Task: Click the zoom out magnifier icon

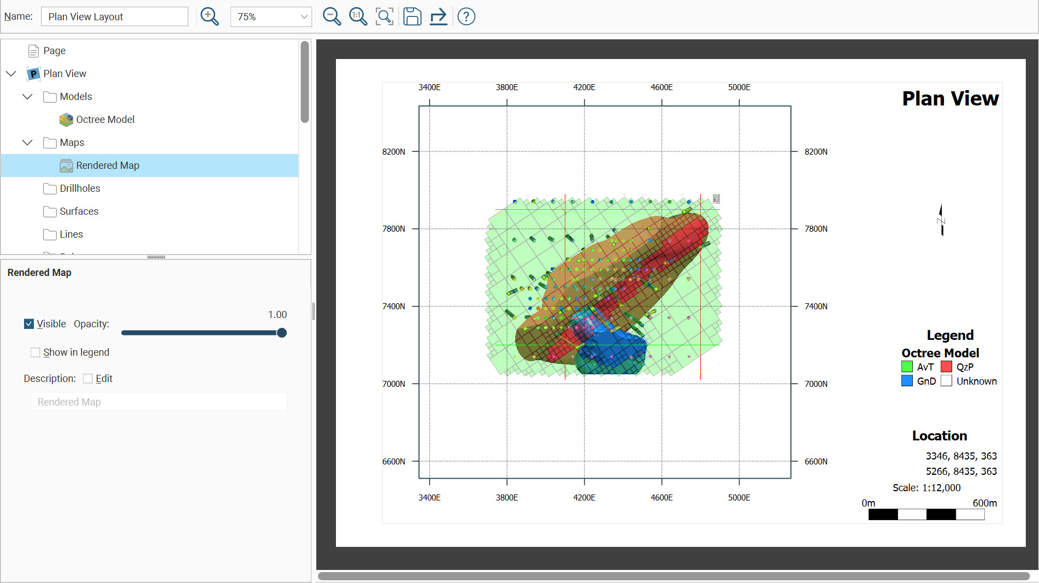Action: click(x=332, y=16)
